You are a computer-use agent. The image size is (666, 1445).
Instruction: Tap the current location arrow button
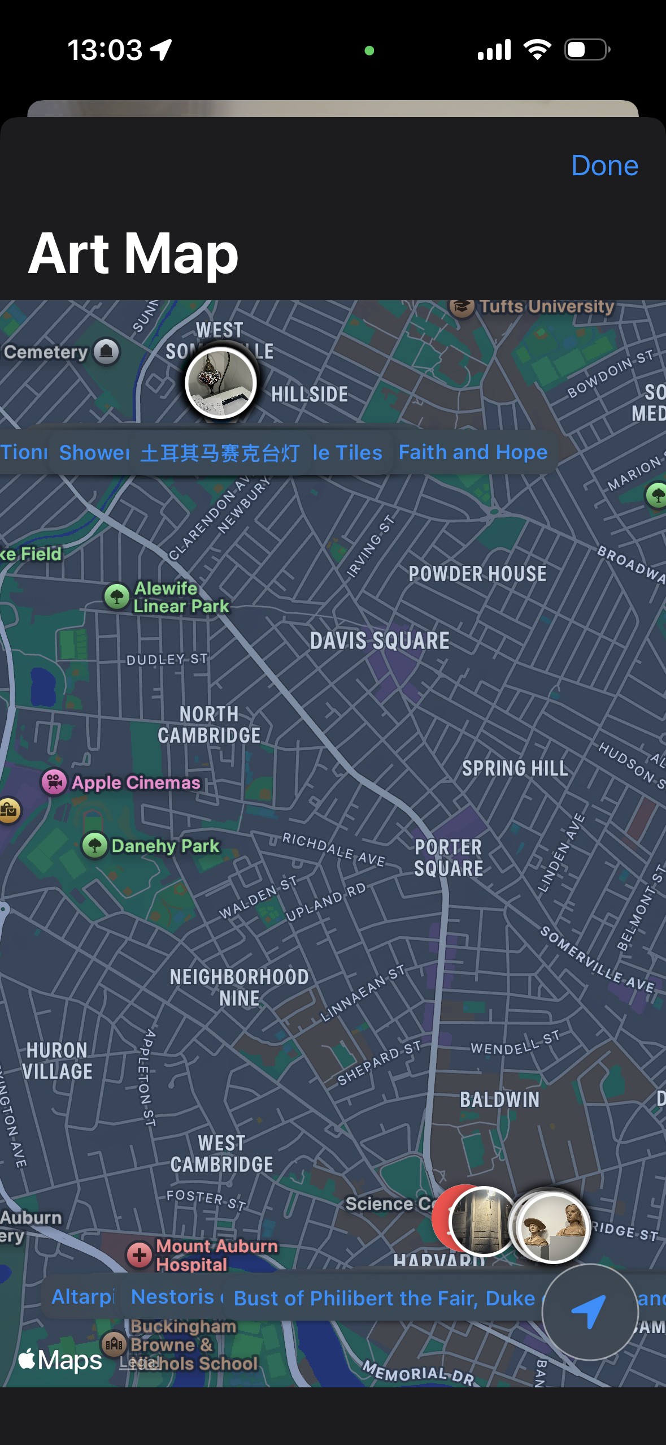point(590,1311)
